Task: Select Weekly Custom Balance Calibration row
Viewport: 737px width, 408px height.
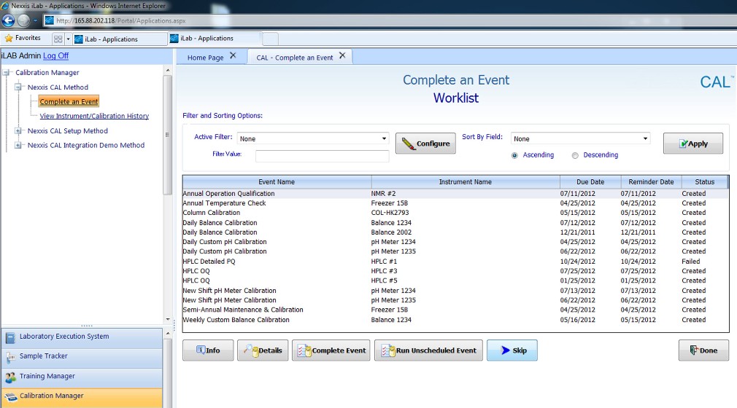Action: click(455, 320)
